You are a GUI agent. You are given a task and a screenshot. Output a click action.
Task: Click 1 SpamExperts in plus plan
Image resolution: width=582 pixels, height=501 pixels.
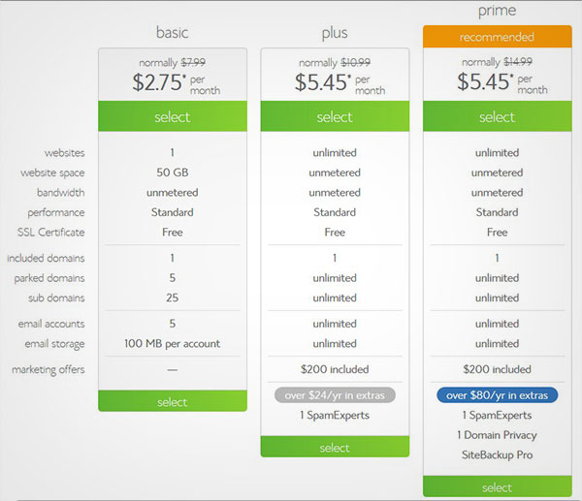pos(335,416)
